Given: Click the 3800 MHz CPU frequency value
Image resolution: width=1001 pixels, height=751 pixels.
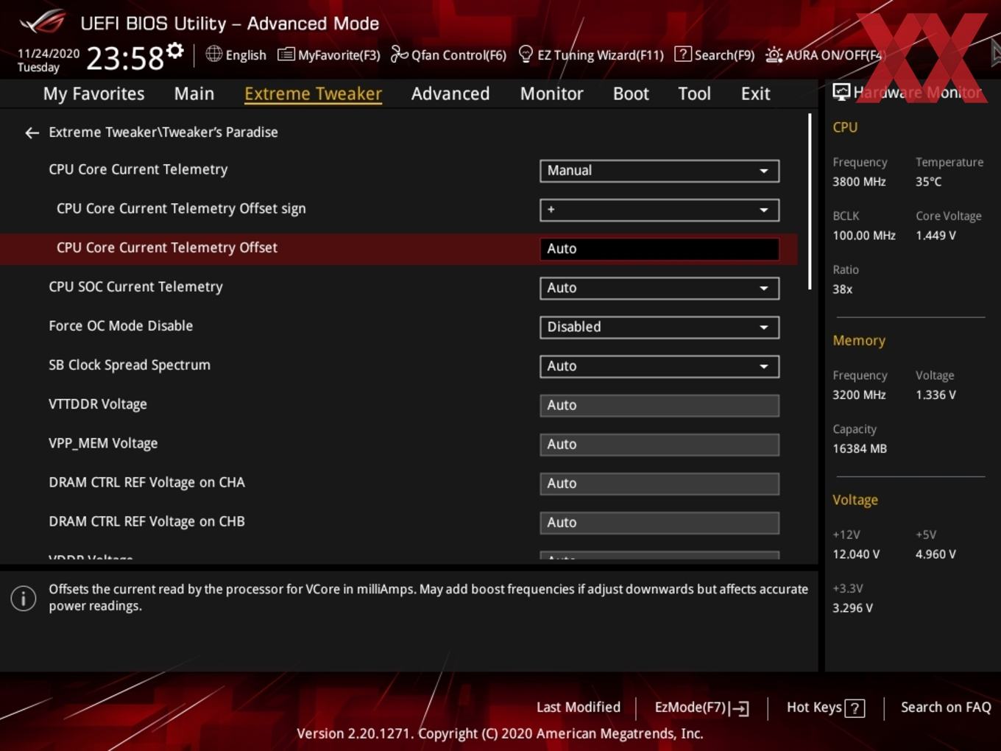Looking at the screenshot, I should click(x=859, y=181).
